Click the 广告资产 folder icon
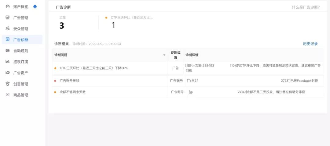The width and height of the screenshot is (330, 146). click(x=8, y=73)
